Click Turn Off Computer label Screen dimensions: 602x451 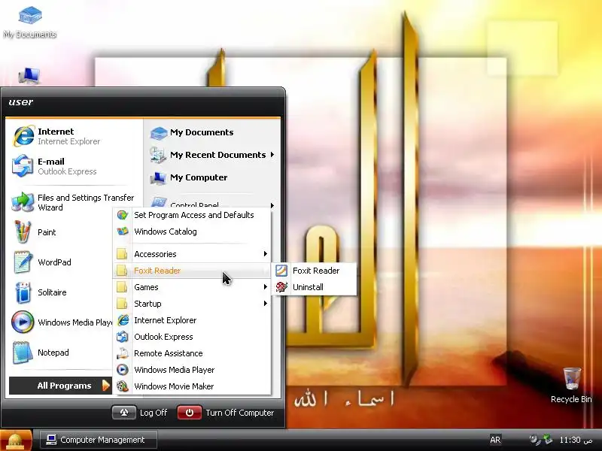pos(239,413)
